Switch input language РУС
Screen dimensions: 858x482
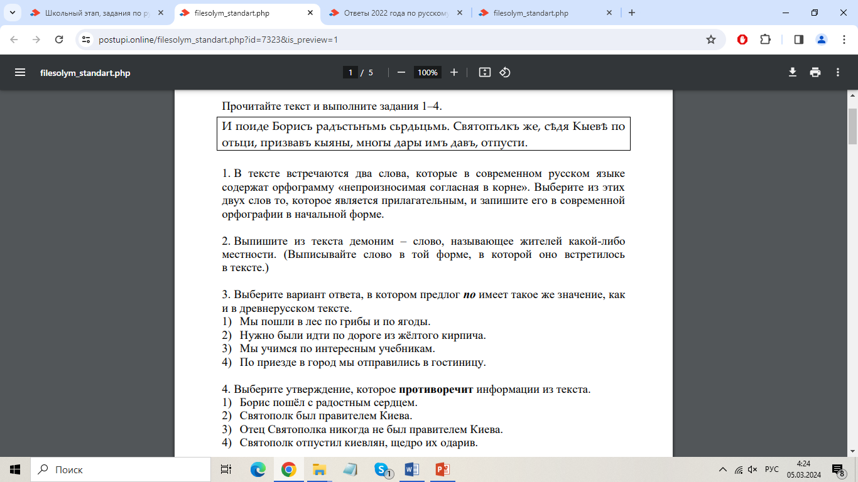tap(772, 469)
